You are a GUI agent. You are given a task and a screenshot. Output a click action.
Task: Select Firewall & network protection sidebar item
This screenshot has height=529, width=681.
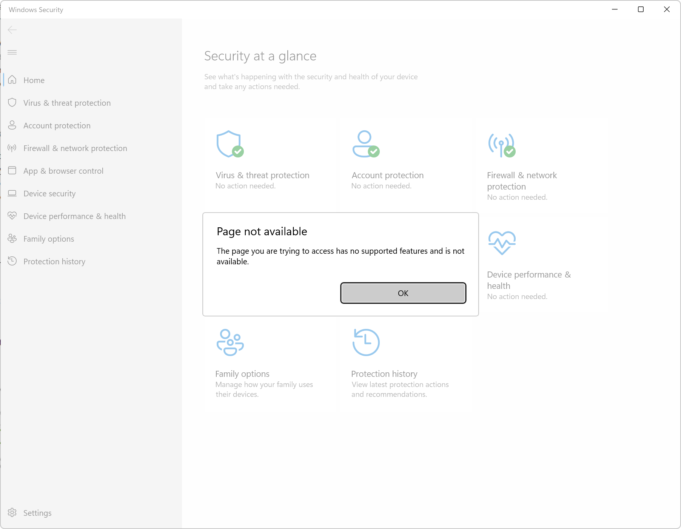(75, 148)
